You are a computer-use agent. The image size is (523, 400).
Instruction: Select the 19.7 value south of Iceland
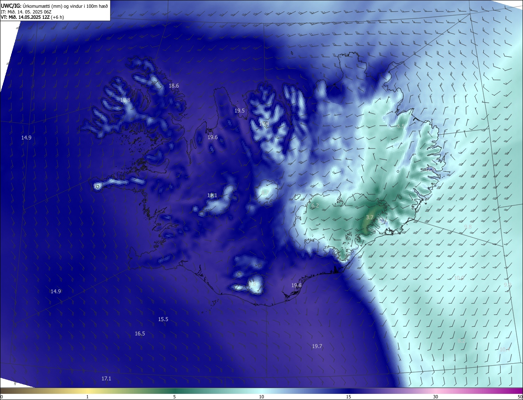coord(317,346)
